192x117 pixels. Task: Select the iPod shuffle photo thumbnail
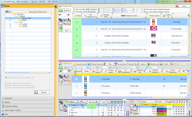[153, 29]
